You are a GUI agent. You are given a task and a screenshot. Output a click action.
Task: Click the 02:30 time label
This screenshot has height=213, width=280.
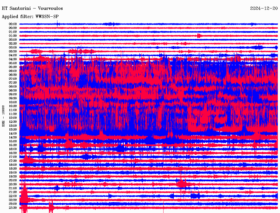tap(13, 44)
